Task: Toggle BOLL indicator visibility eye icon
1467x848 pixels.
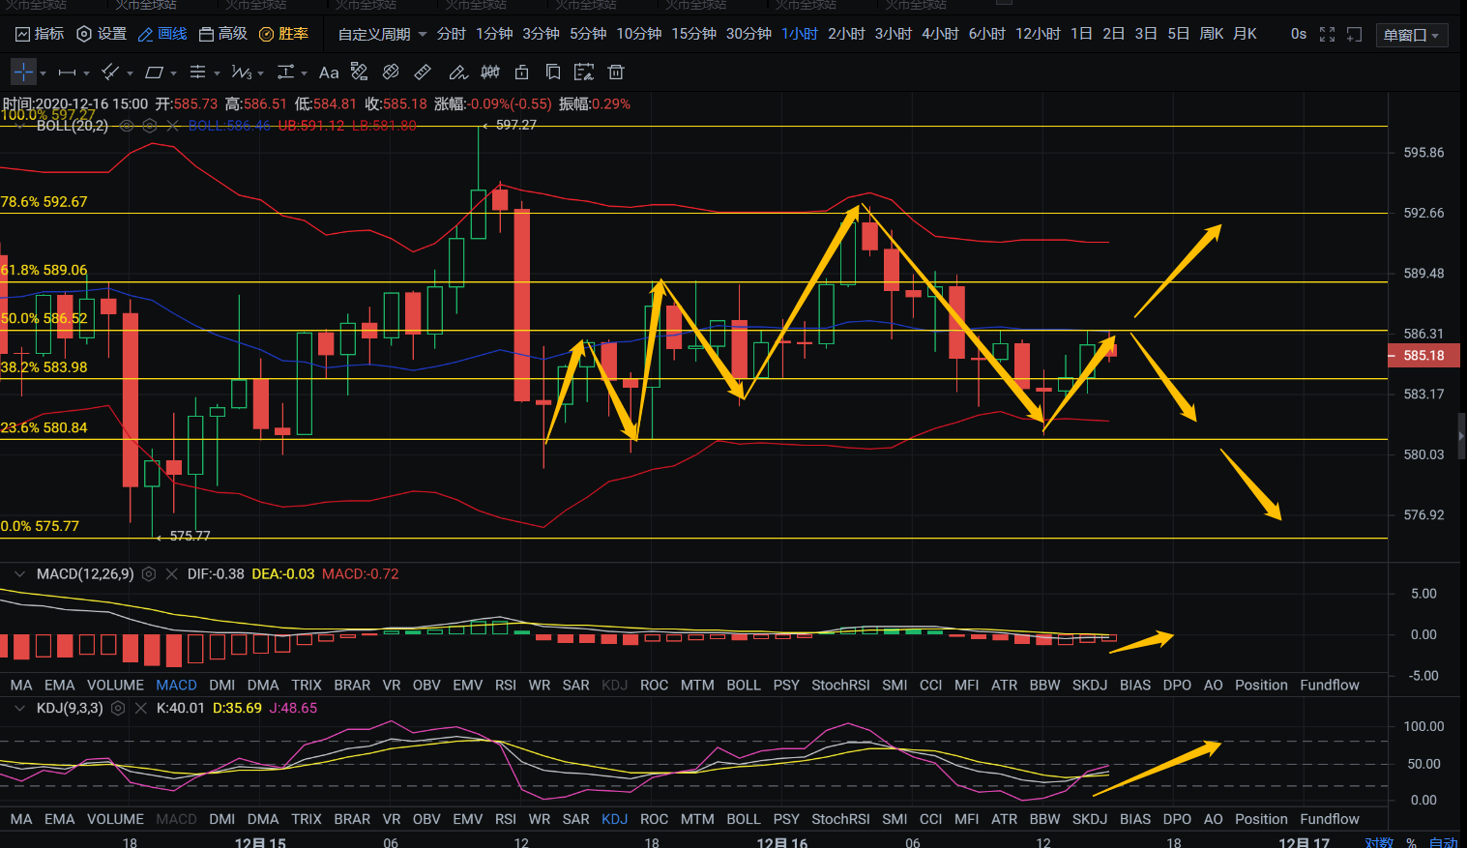Action: tap(127, 126)
